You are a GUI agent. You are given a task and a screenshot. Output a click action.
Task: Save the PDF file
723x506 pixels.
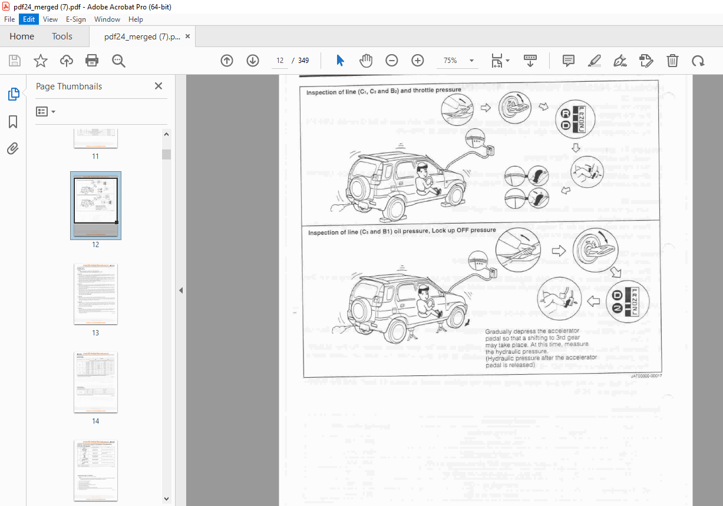[14, 60]
